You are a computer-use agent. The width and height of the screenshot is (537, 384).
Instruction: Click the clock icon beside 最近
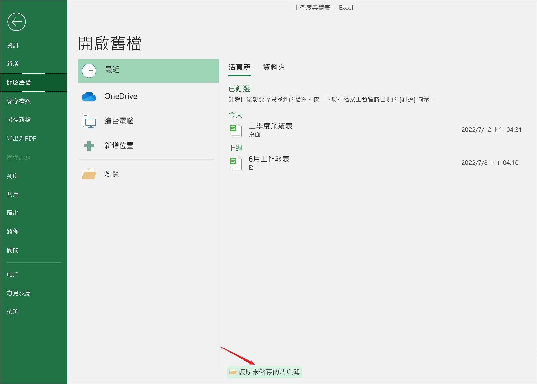pyautogui.click(x=89, y=70)
